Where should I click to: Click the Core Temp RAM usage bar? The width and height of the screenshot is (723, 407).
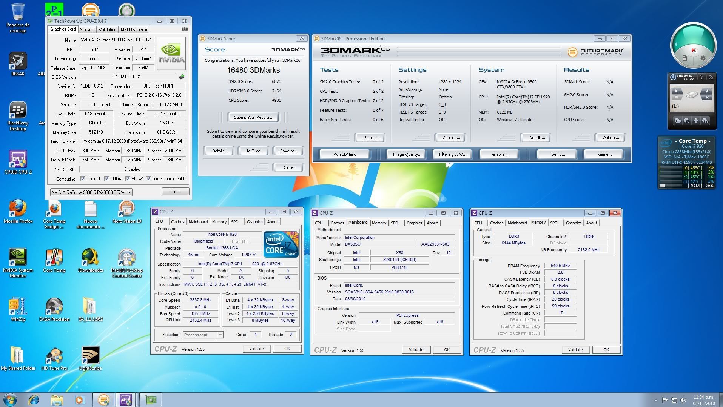tap(671, 186)
